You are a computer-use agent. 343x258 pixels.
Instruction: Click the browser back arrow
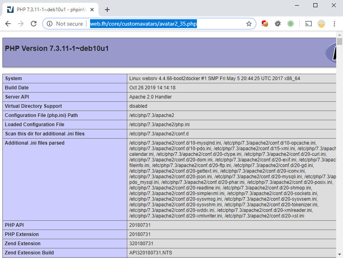[8, 24]
